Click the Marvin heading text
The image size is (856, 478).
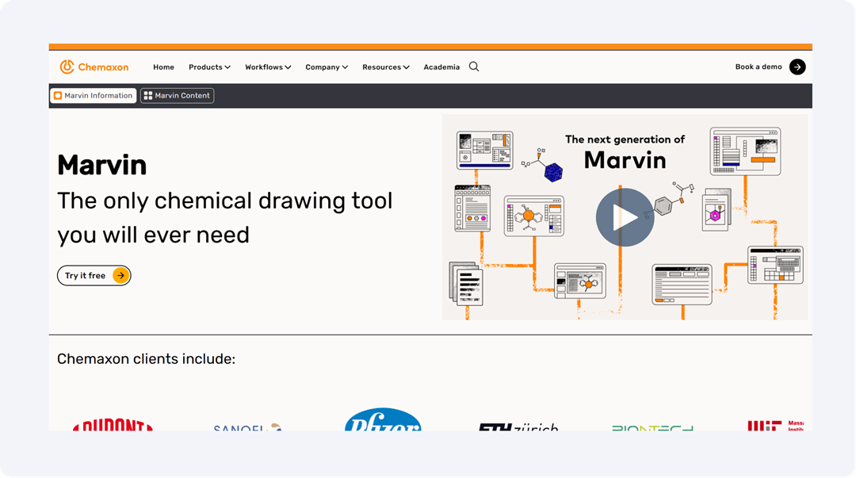102,165
